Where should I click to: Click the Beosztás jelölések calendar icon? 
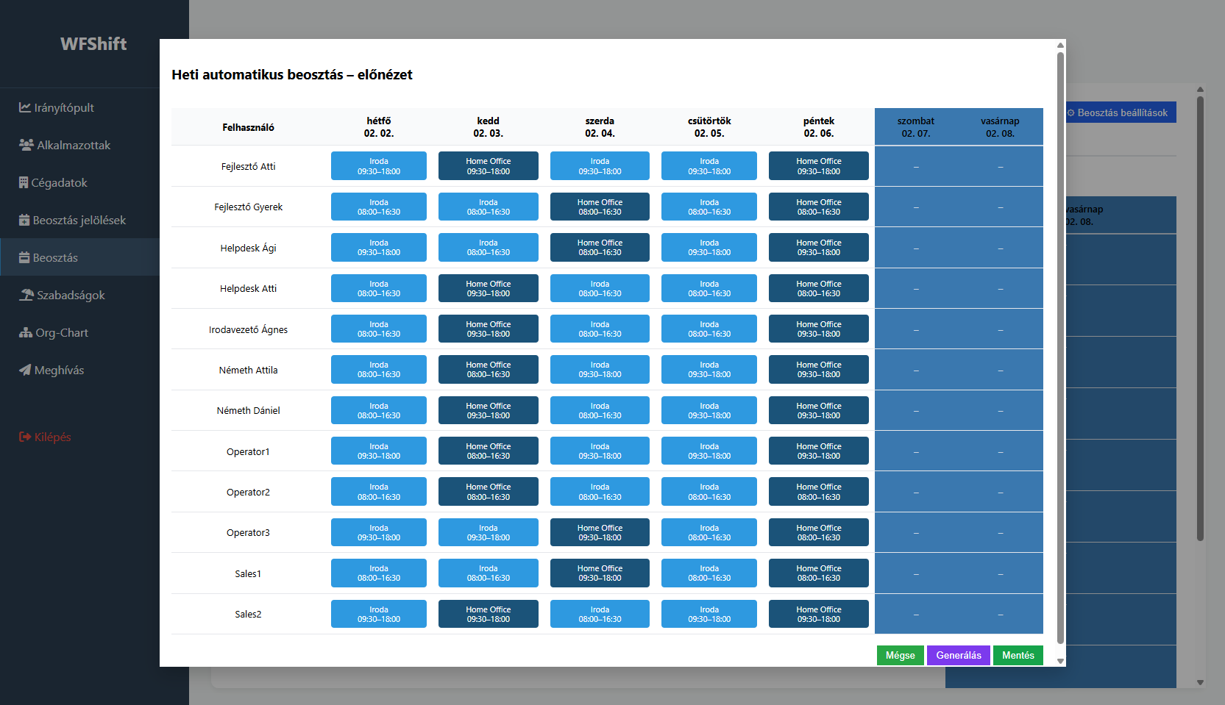[x=24, y=220]
